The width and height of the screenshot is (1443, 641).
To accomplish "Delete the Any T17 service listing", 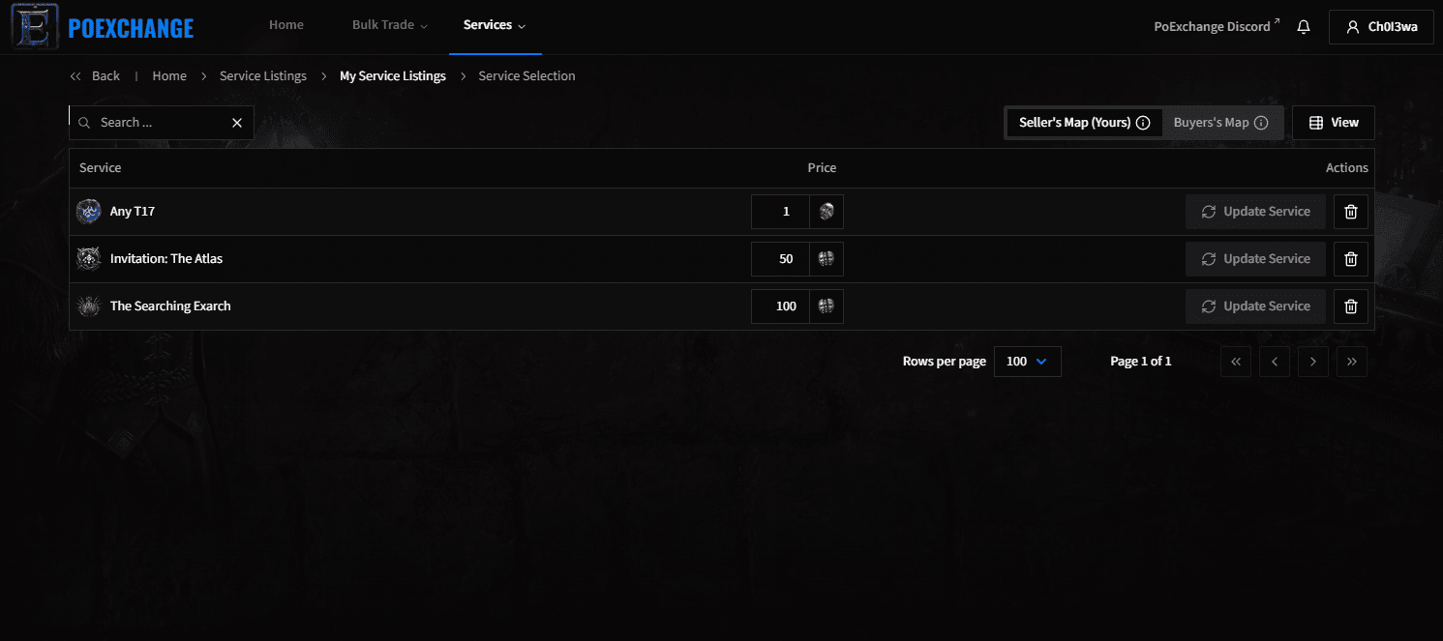I will click(1351, 212).
